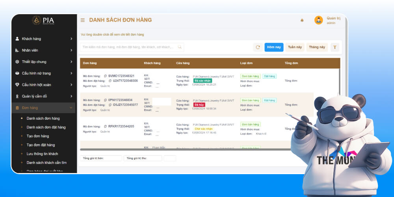Screen dimensions: 394x197
Task: Open Danh sách đơn hàng submenu
Action: [x=43, y=118]
